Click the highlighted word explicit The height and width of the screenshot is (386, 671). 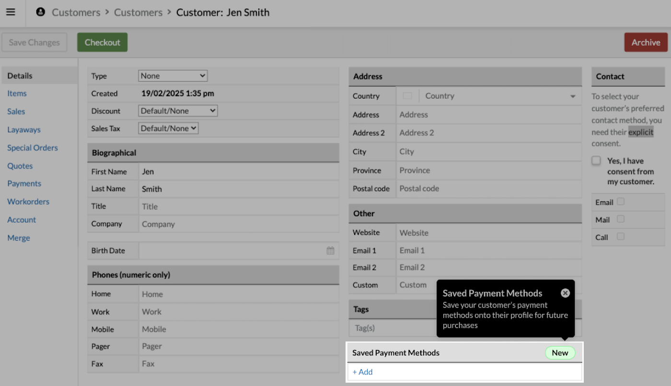641,132
